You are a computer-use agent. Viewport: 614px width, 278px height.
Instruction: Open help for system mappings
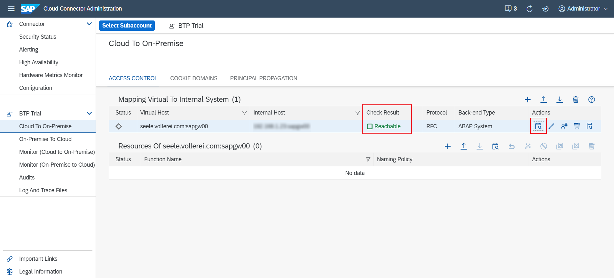[592, 99]
